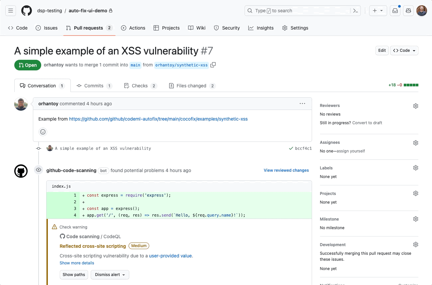Click the Show paths button
This screenshot has width=432, height=285.
(74, 275)
